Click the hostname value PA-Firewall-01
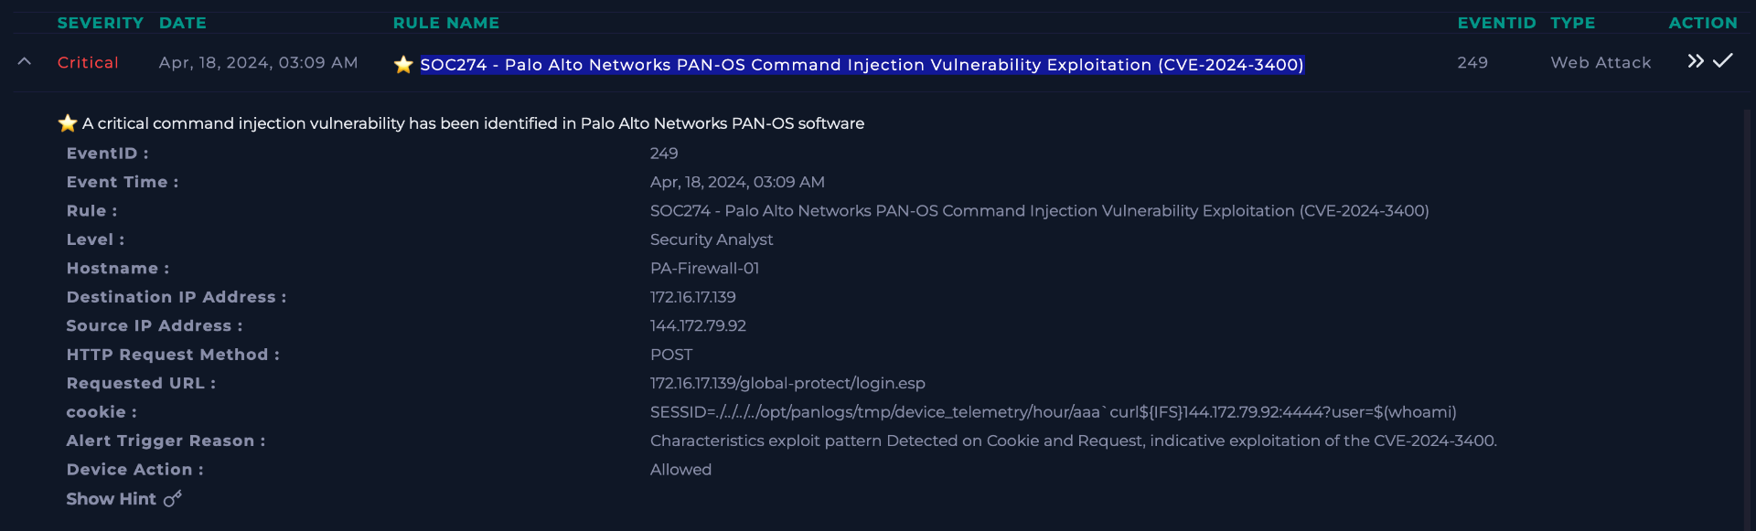1756x531 pixels. (x=704, y=268)
